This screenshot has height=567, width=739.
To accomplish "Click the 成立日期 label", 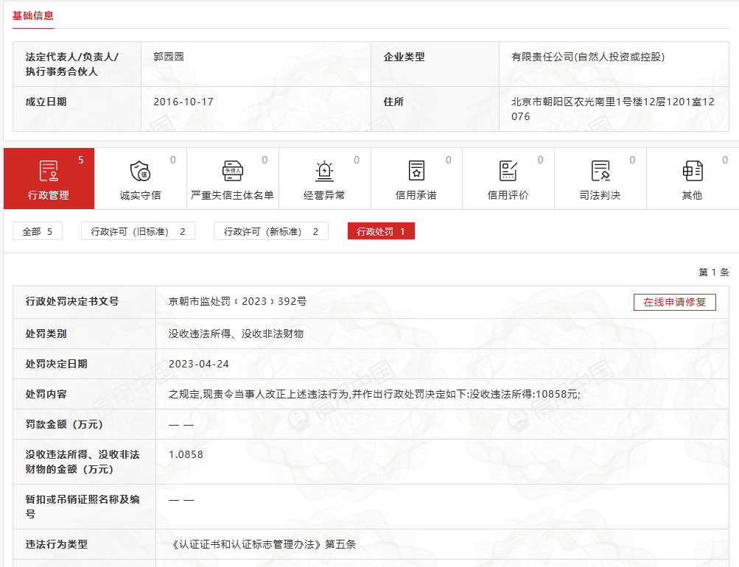I will point(46,102).
